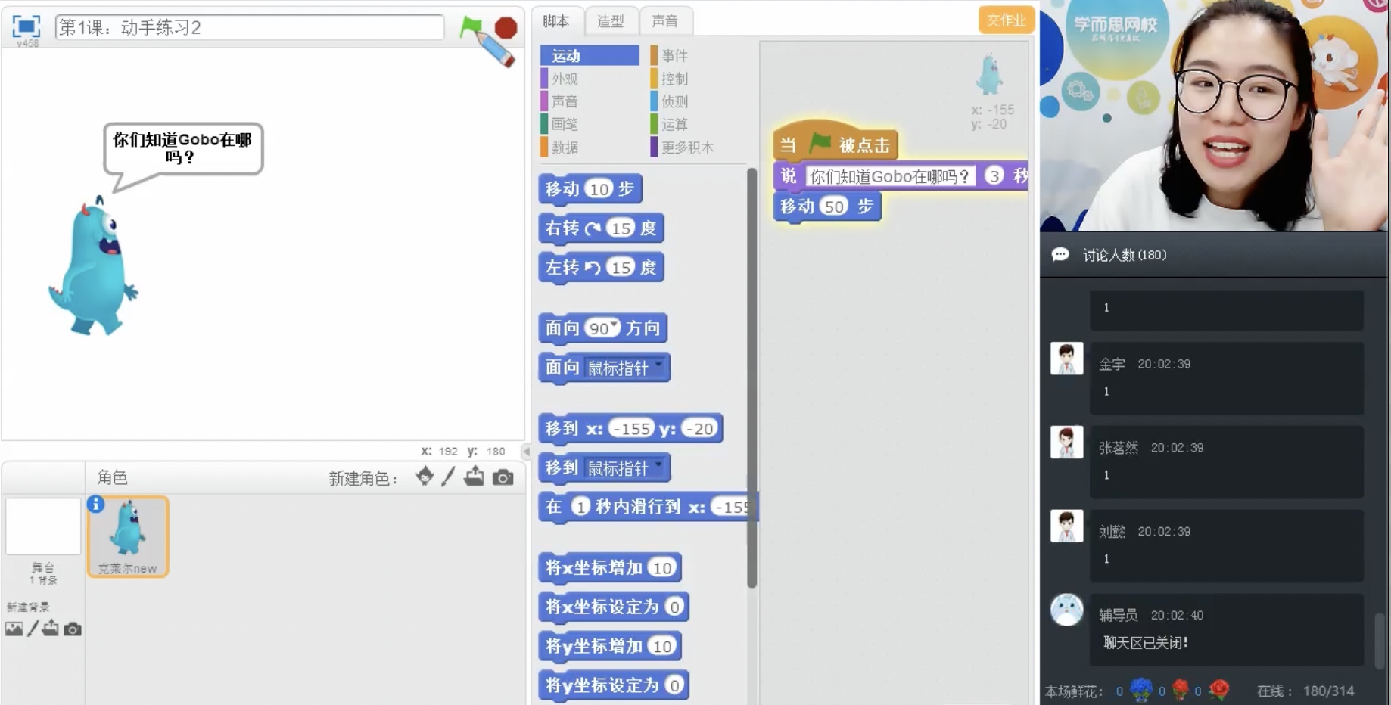Click the 50 value in script 移动 block
Image resolution: width=1391 pixels, height=705 pixels.
tap(834, 207)
